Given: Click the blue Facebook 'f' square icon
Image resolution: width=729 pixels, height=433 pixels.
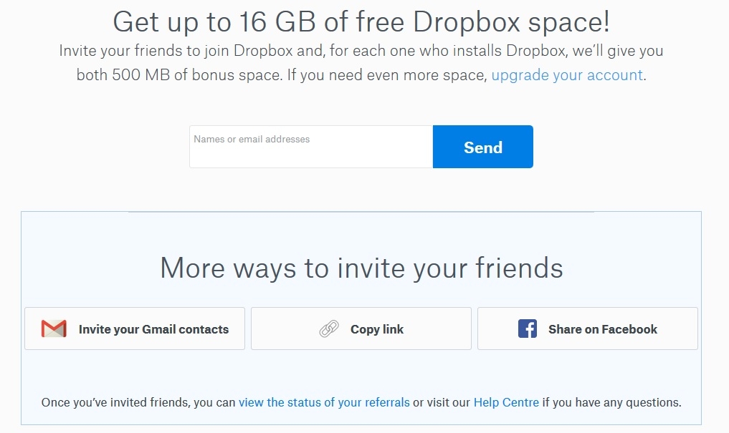Looking at the screenshot, I should (528, 328).
